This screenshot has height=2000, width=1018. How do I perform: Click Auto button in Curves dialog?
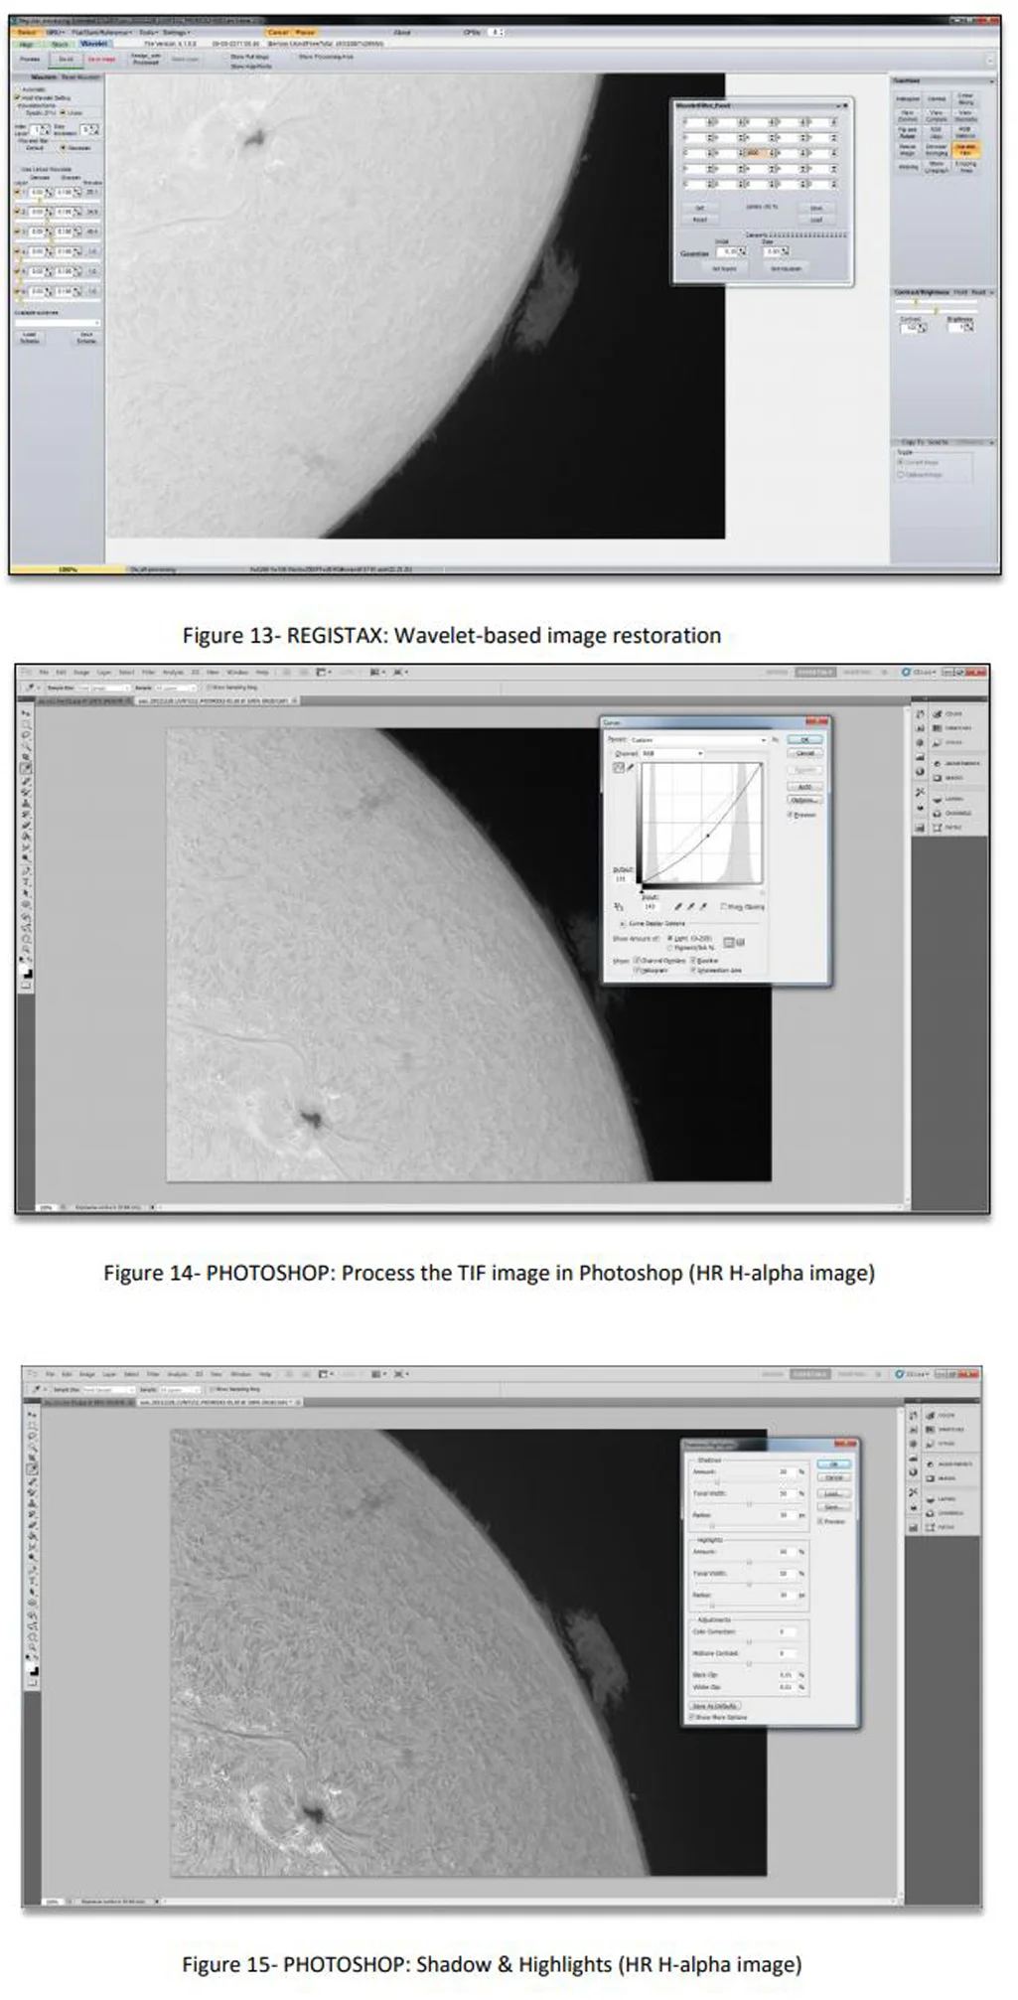pyautogui.click(x=804, y=787)
